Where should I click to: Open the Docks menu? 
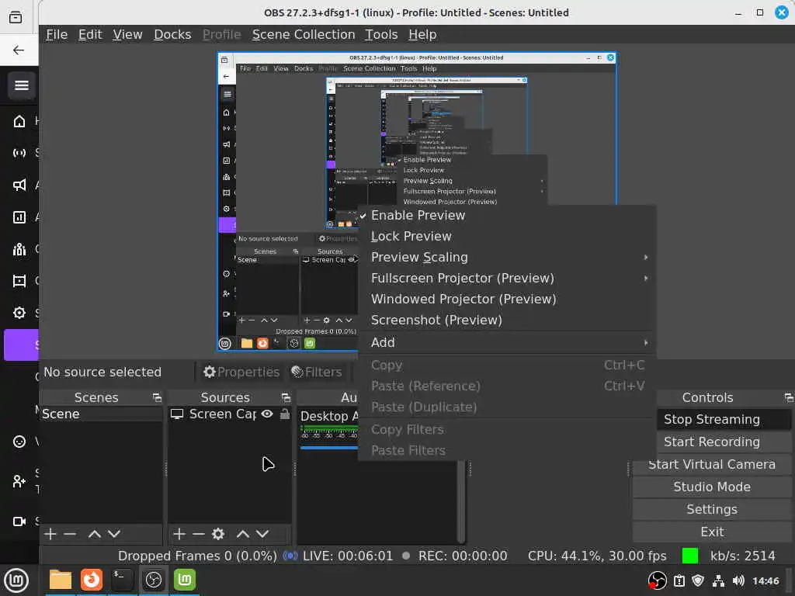click(x=172, y=34)
